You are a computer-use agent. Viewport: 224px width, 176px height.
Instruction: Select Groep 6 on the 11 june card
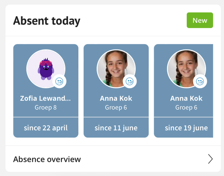tap(116, 108)
